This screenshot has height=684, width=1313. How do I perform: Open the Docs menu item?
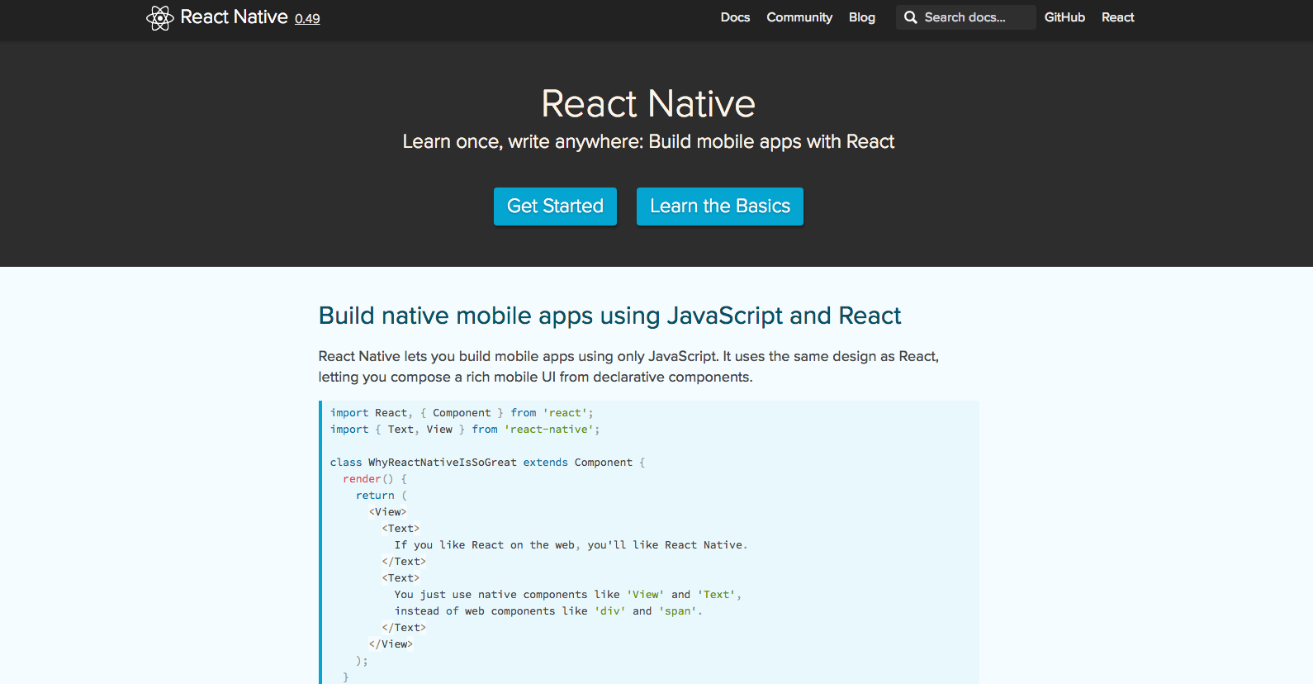[735, 17]
